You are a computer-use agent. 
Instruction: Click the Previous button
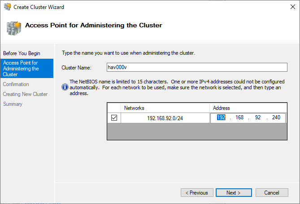pos(197,193)
